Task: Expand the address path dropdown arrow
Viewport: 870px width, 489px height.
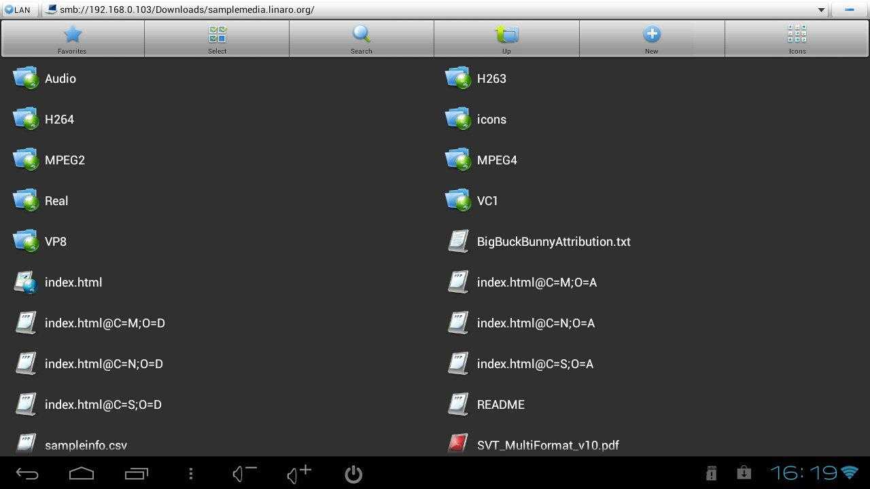Action: coord(821,10)
